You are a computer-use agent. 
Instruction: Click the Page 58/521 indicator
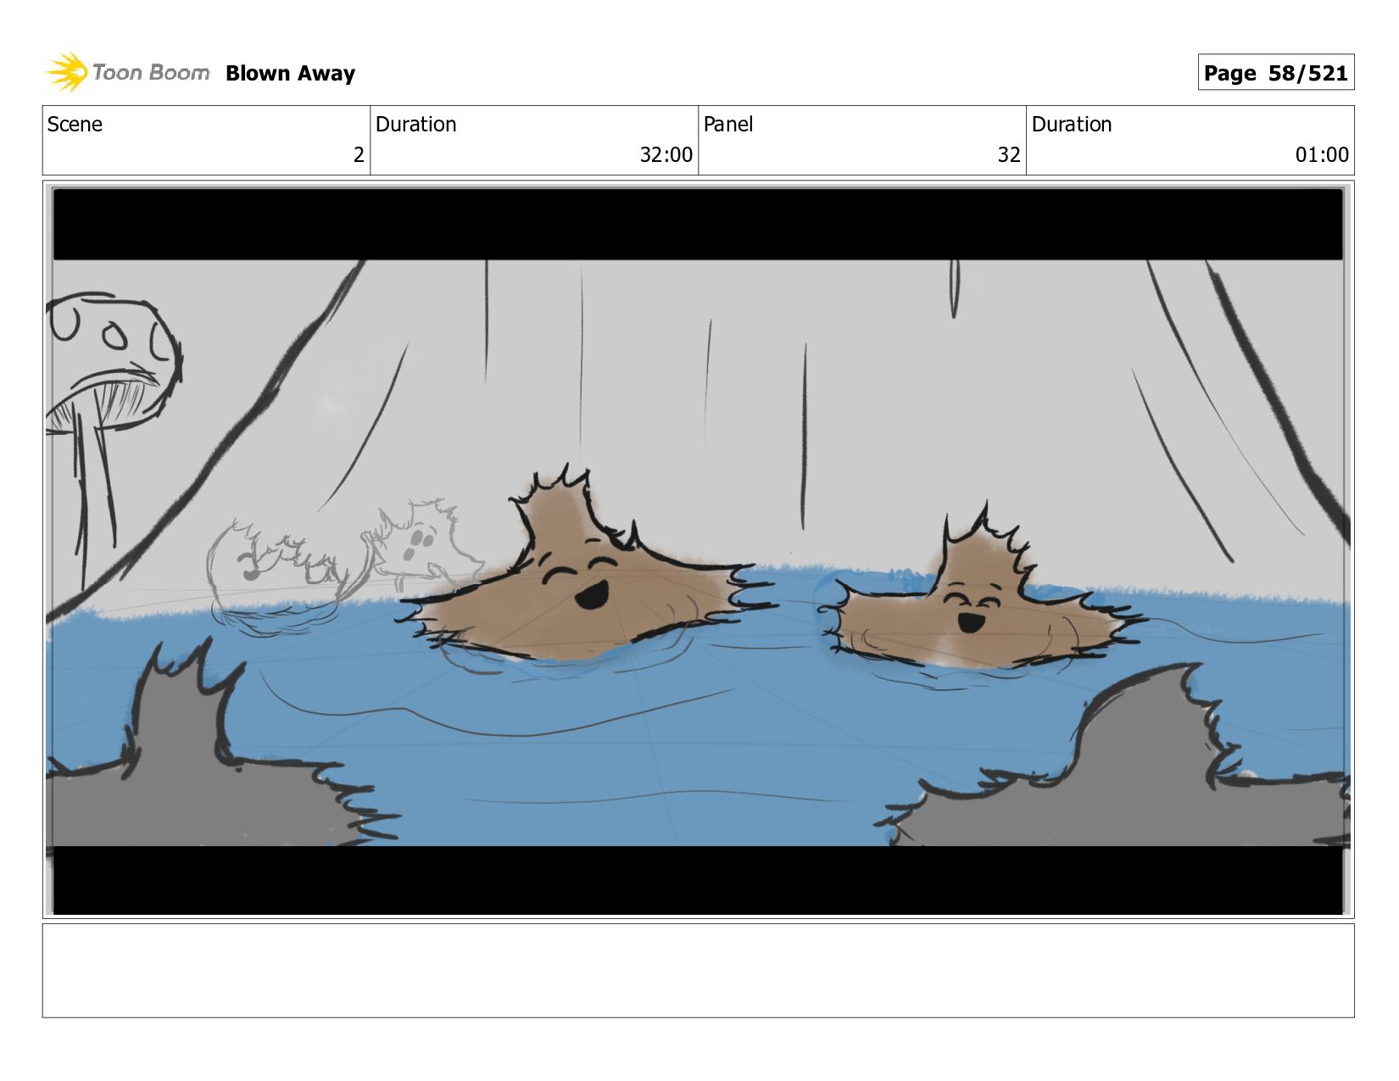point(1275,73)
